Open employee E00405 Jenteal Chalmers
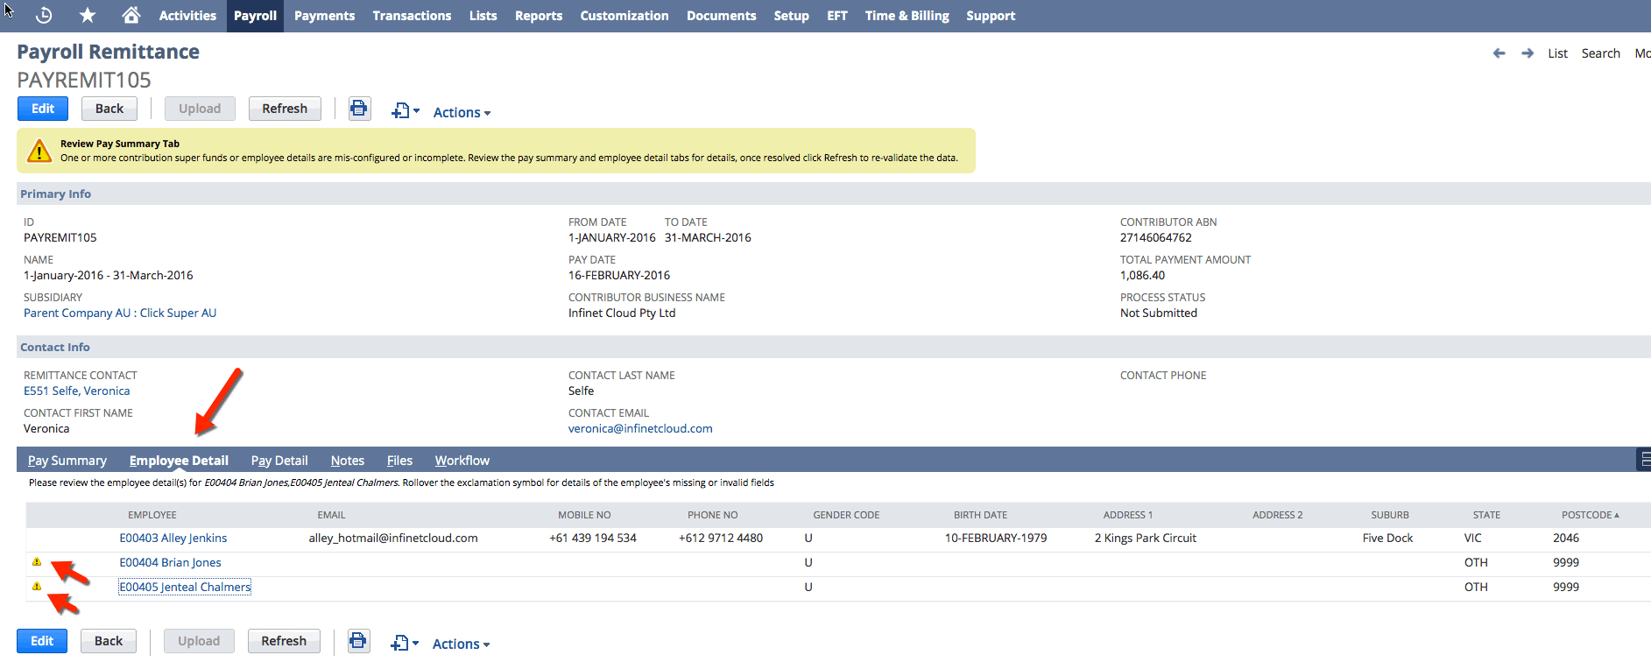This screenshot has width=1651, height=662. pos(185,587)
